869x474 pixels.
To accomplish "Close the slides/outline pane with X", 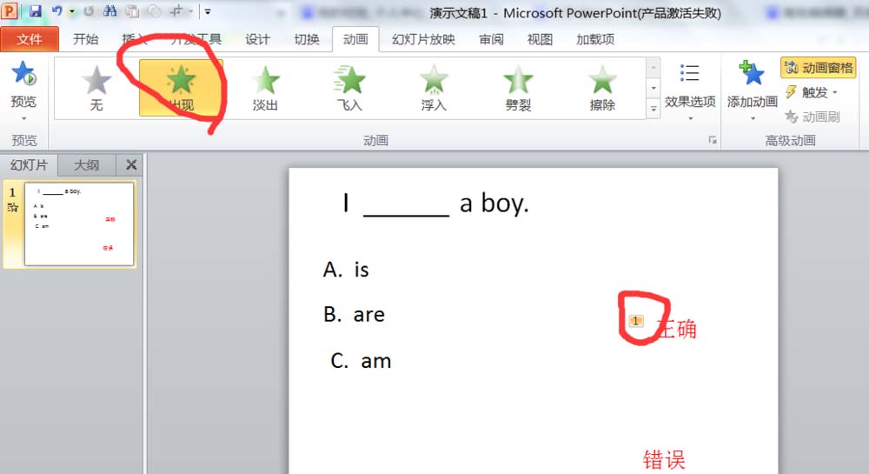I will coord(131,164).
